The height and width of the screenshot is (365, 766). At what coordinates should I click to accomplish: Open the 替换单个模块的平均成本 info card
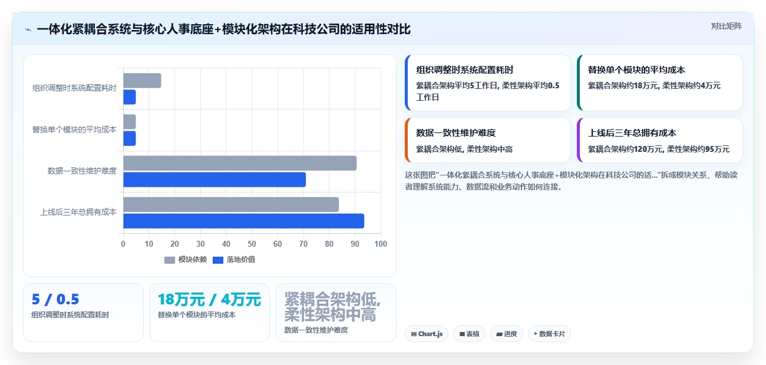660,83
